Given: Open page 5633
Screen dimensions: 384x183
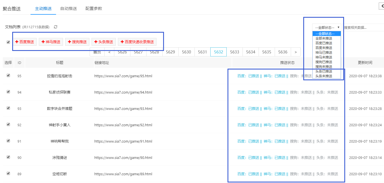Looking at the screenshot, I should [235, 52].
